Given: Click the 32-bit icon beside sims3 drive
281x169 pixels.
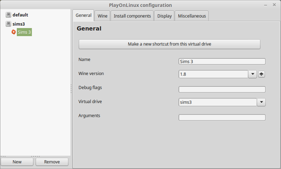Looking at the screenshot, I should tap(8, 24).
